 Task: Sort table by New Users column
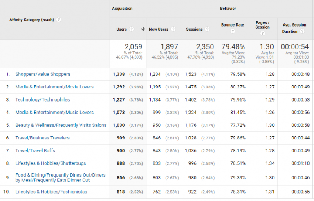point(159,29)
